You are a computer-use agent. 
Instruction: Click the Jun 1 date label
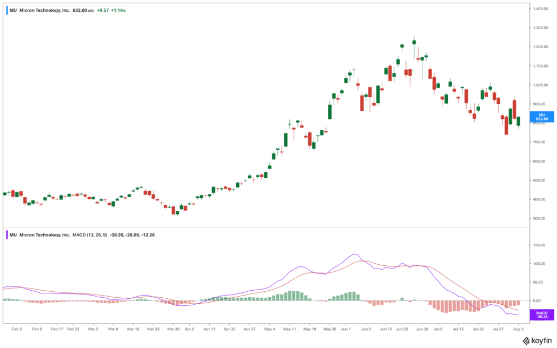click(x=346, y=329)
